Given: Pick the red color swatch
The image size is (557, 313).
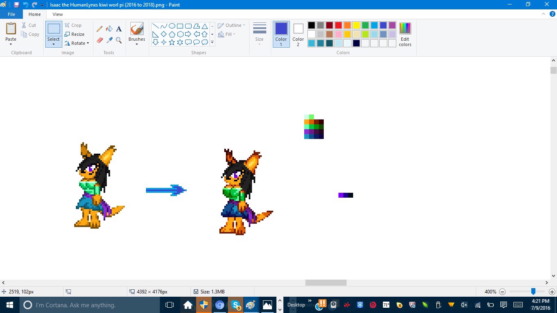Looking at the screenshot, I should 338,25.
